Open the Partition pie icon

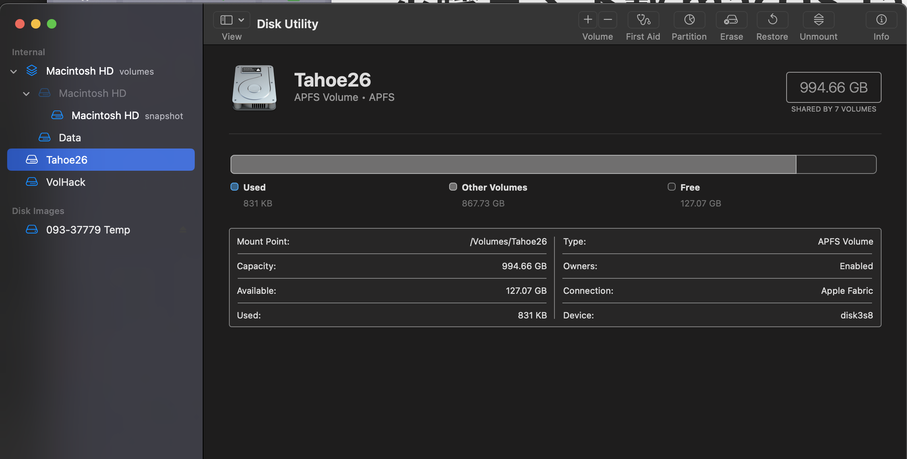(x=689, y=20)
